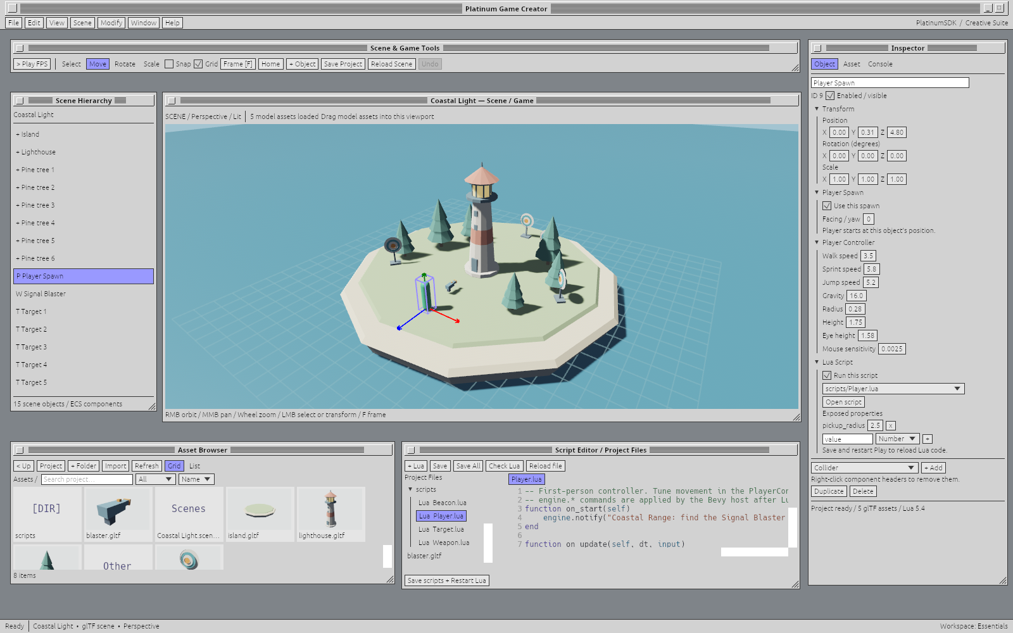Open the Name sort dropdown
Image resolution: width=1013 pixels, height=633 pixels.
(x=196, y=479)
